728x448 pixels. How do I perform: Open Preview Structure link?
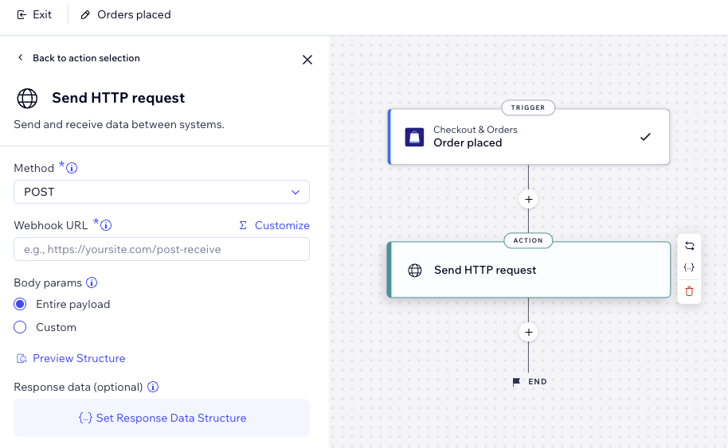[71, 359]
